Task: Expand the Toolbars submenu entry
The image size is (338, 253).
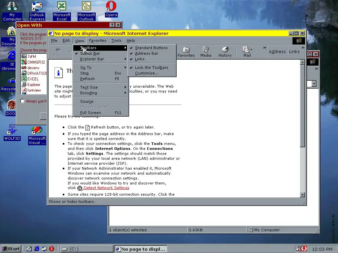Action: pyautogui.click(x=101, y=48)
